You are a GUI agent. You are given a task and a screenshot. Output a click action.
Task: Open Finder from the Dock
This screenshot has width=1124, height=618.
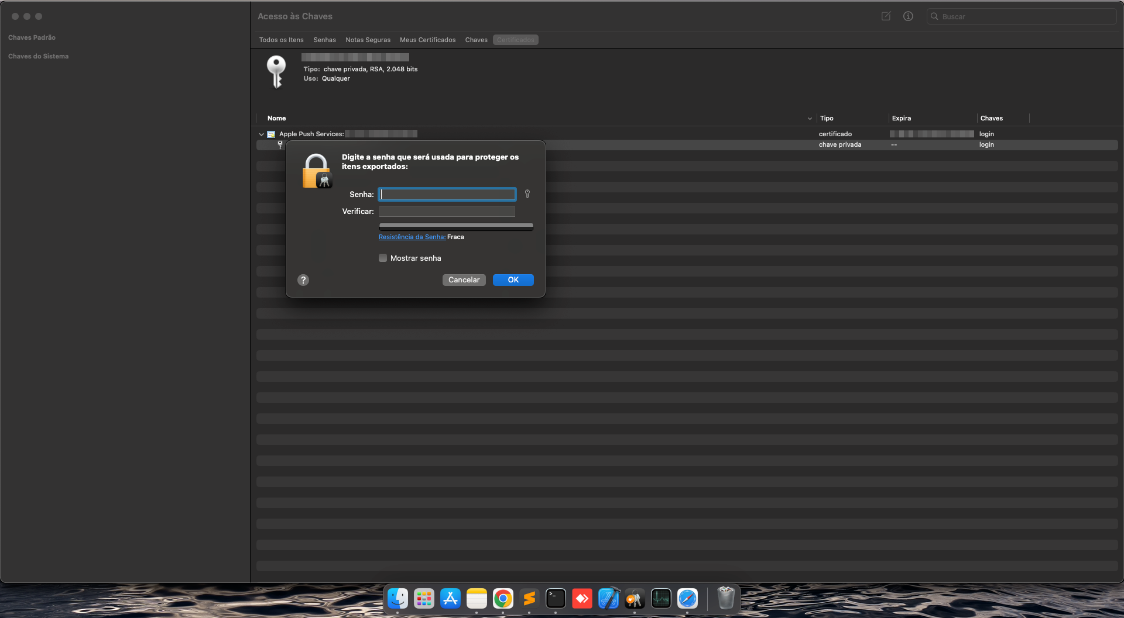pyautogui.click(x=397, y=599)
